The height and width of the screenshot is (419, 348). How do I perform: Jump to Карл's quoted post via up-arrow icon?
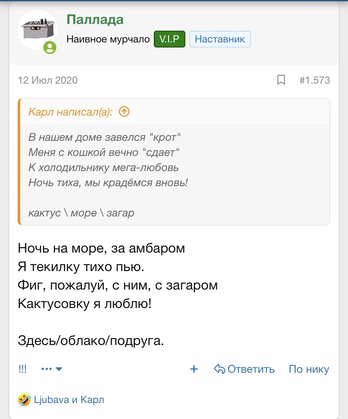click(x=124, y=112)
